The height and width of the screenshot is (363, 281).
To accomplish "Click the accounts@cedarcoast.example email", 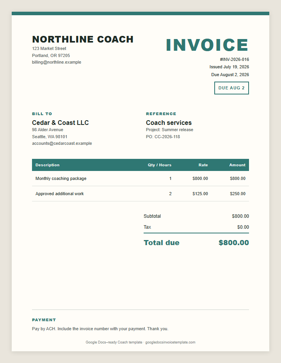I will click(62, 143).
